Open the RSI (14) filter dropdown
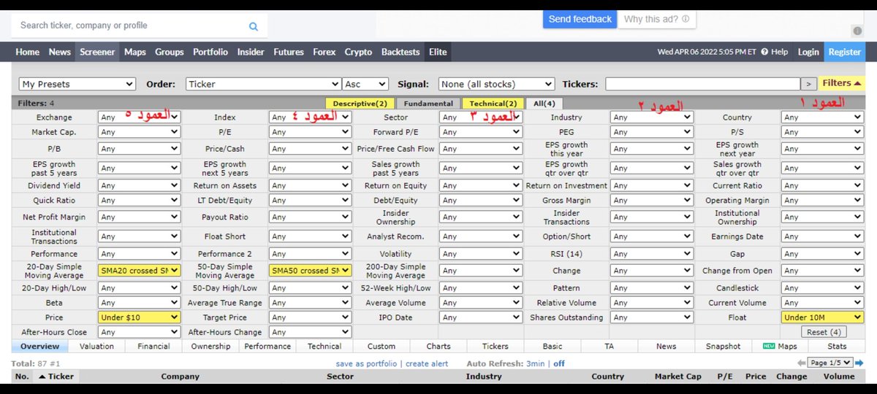877x394 pixels. 651,254
